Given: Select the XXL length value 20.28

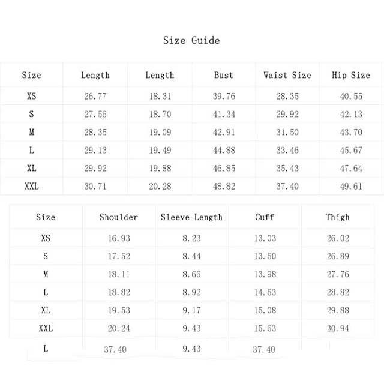Looking at the screenshot, I should click(160, 187).
